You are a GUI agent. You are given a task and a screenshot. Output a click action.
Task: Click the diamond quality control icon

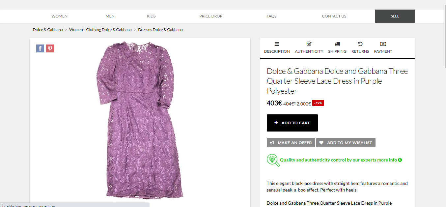273,160
